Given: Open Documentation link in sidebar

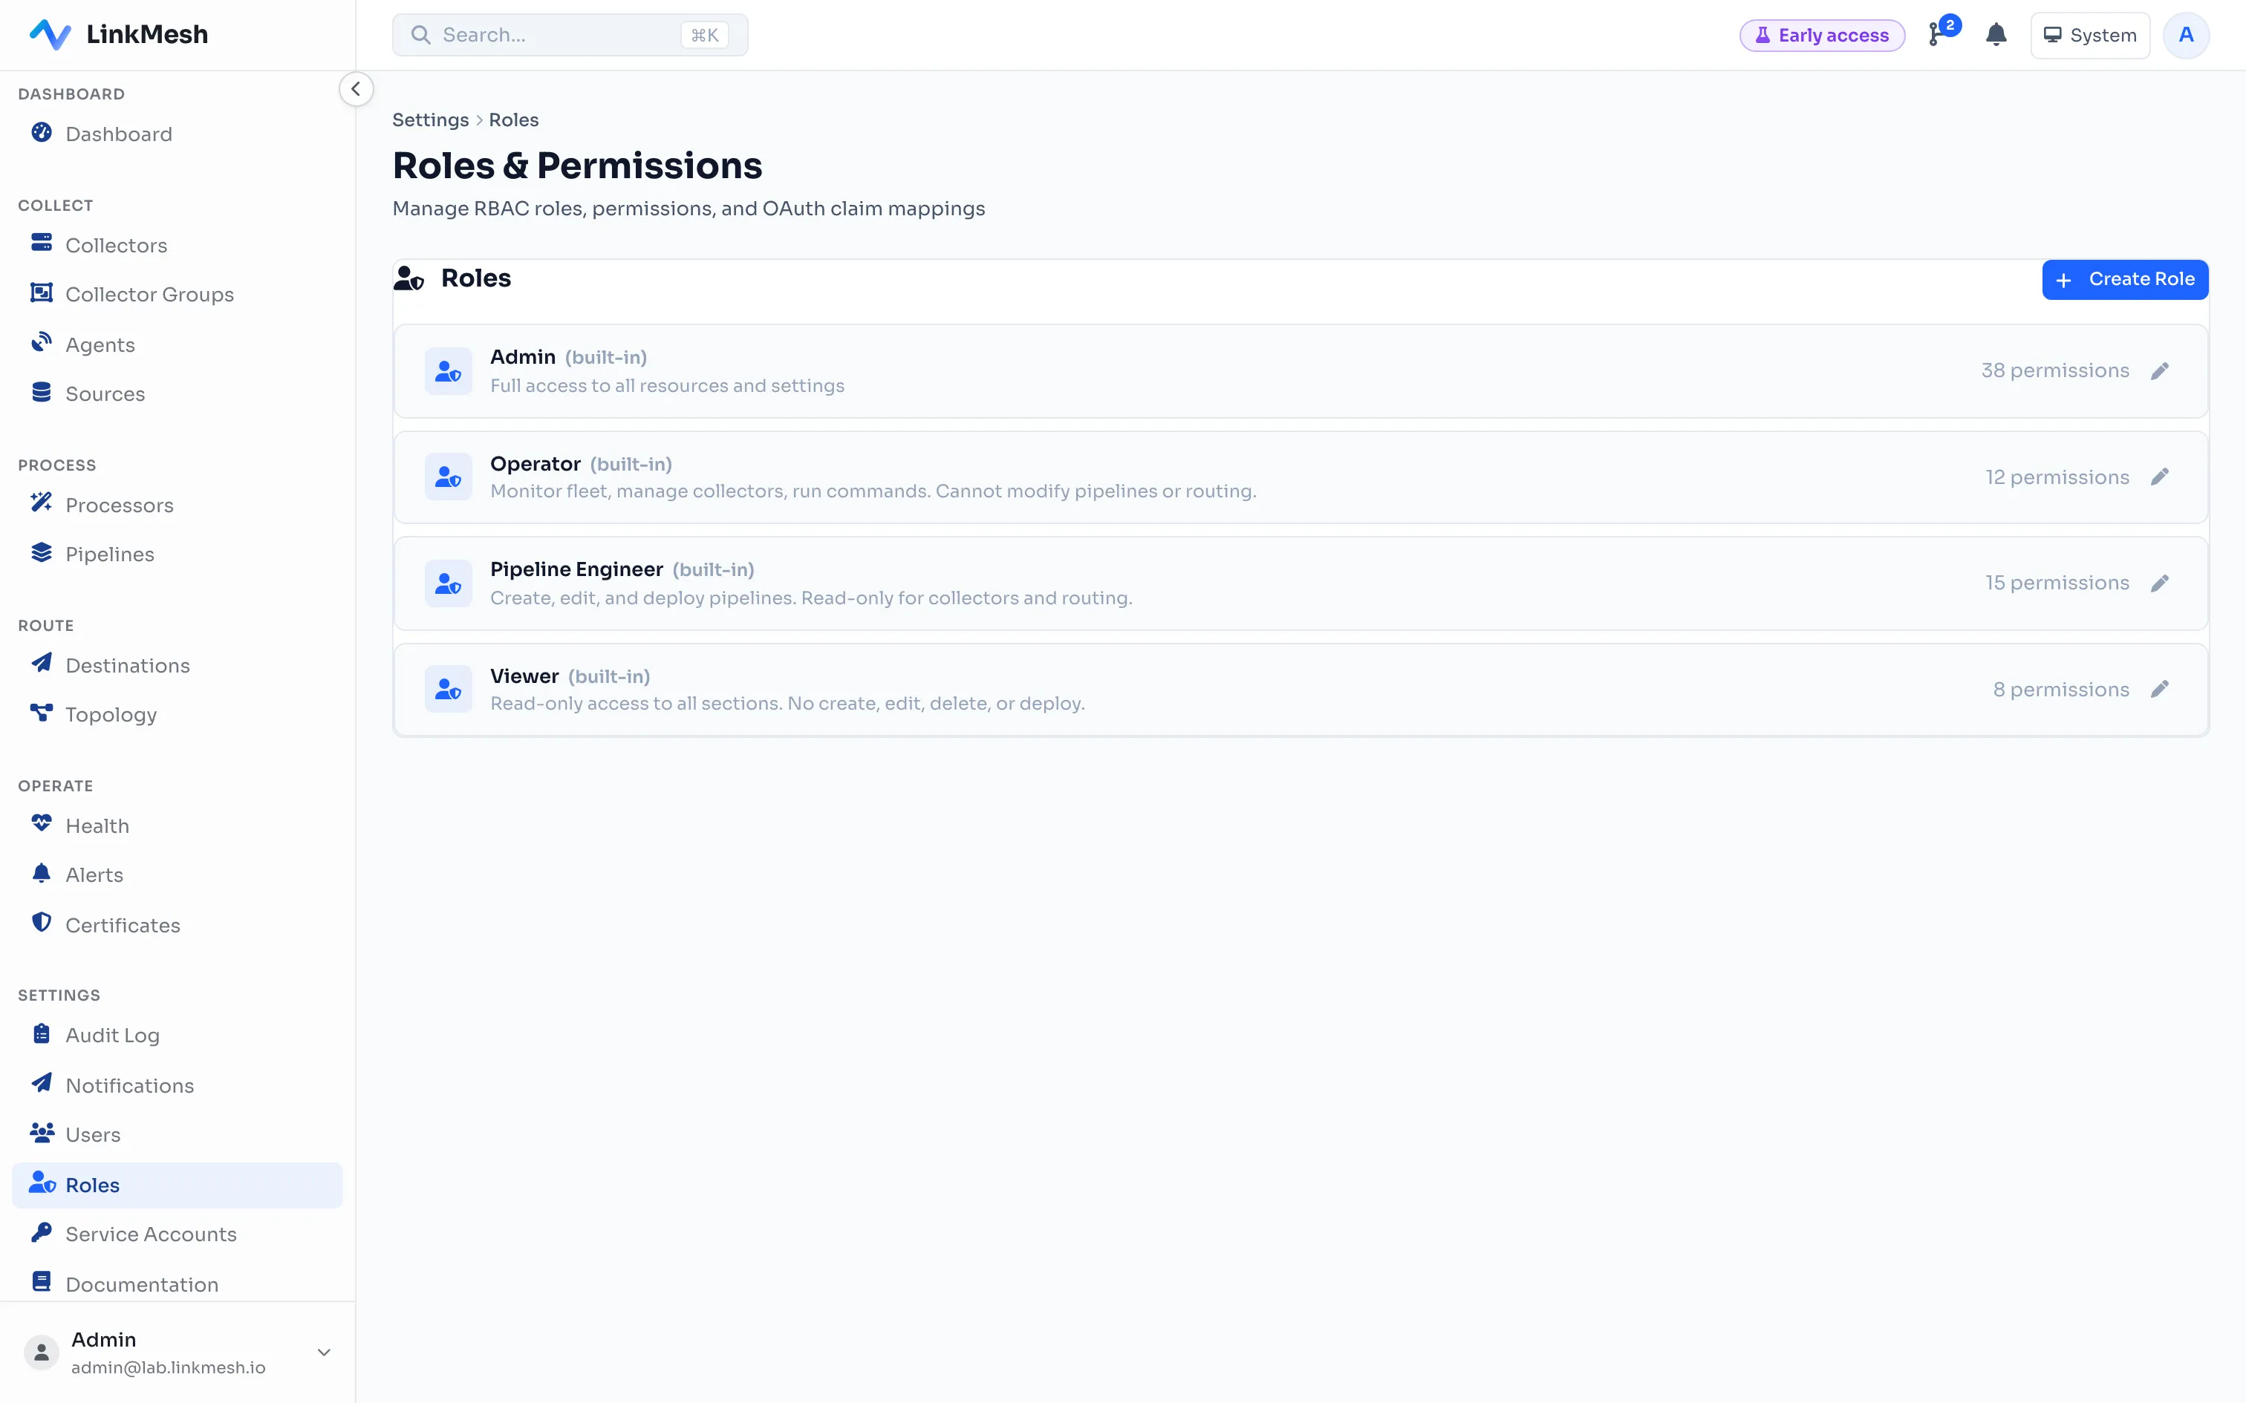Looking at the screenshot, I should pos(178,1284).
